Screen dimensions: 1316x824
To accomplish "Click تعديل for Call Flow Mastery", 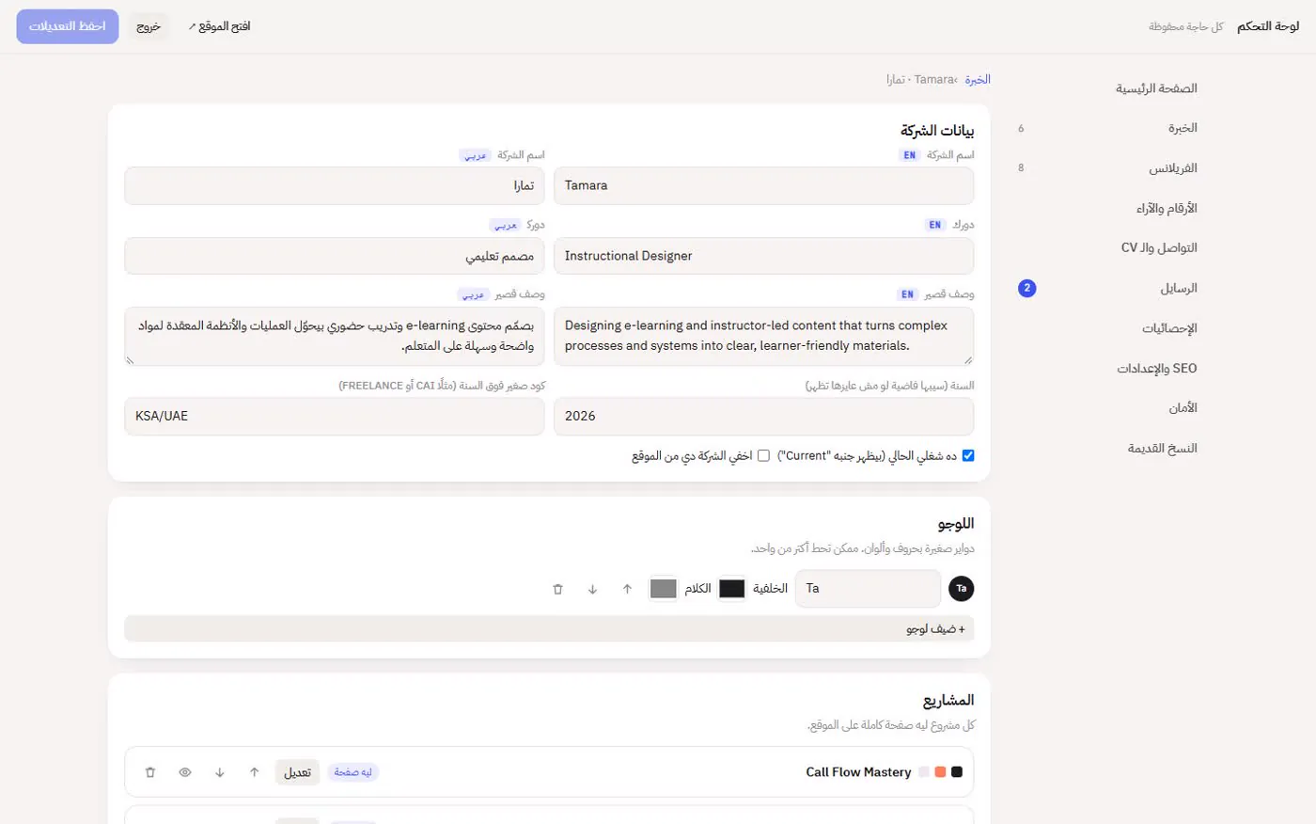I will (298, 772).
